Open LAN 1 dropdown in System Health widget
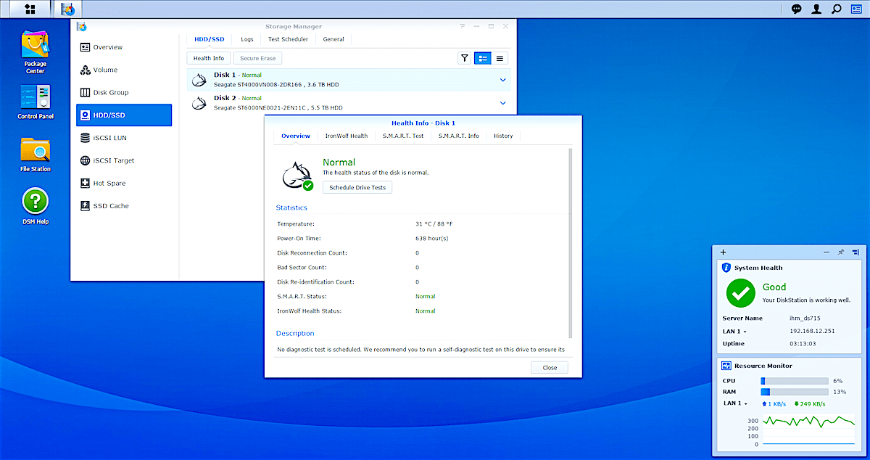This screenshot has height=460, width=870. (735, 331)
